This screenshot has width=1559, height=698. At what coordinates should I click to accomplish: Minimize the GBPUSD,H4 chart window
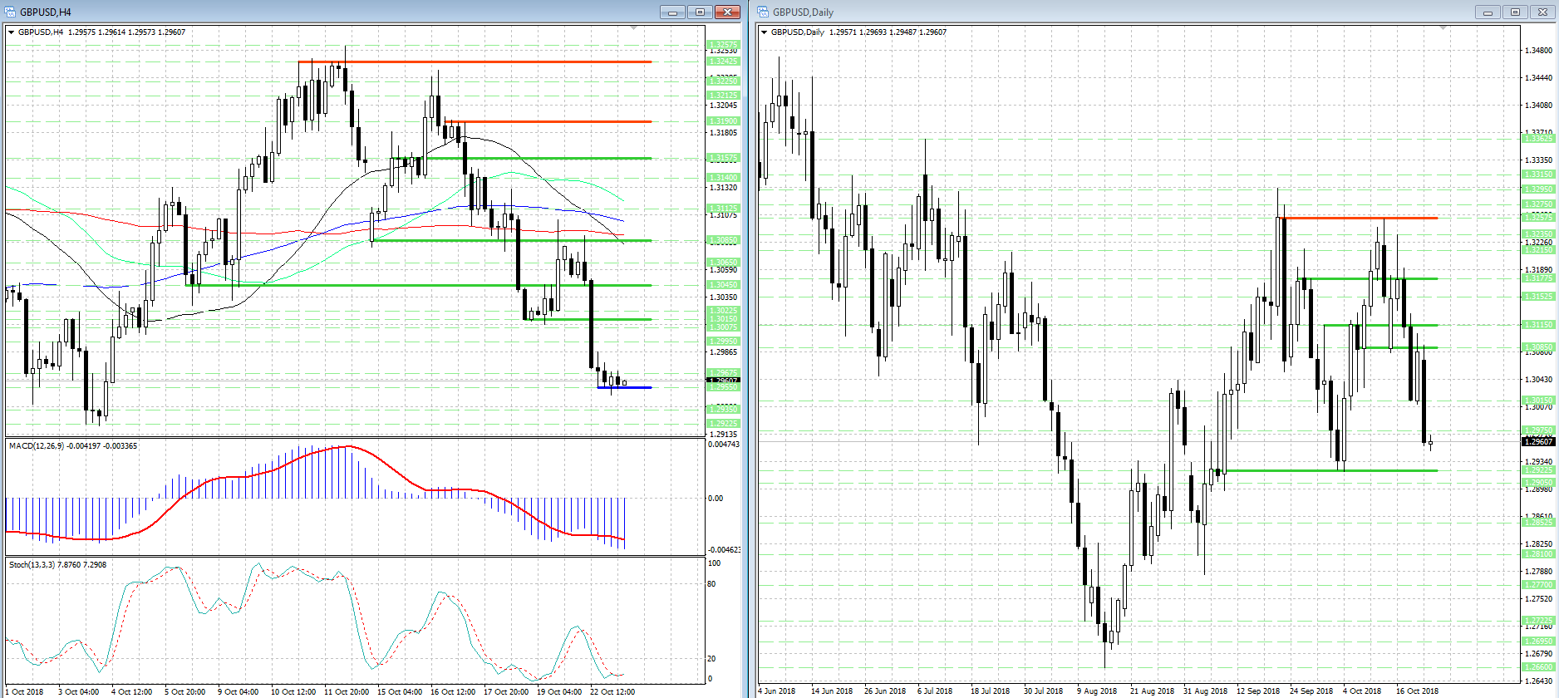pos(672,12)
